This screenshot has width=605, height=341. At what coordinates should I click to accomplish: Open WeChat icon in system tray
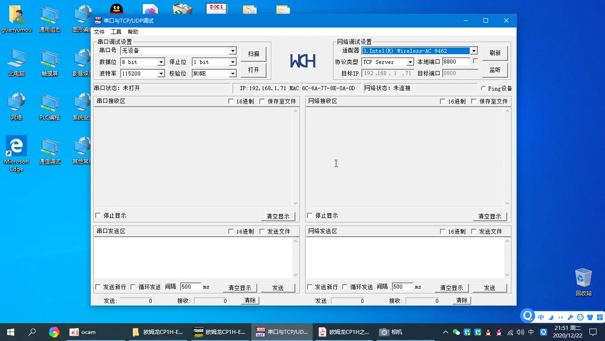(456, 332)
